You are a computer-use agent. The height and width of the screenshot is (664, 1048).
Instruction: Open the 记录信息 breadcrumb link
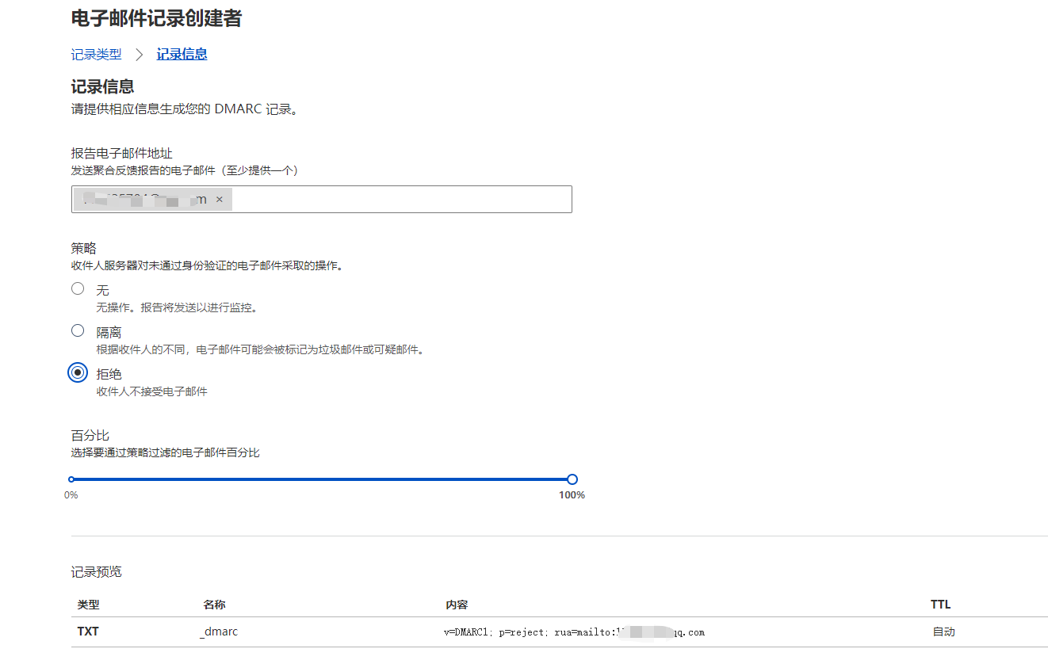pos(182,55)
